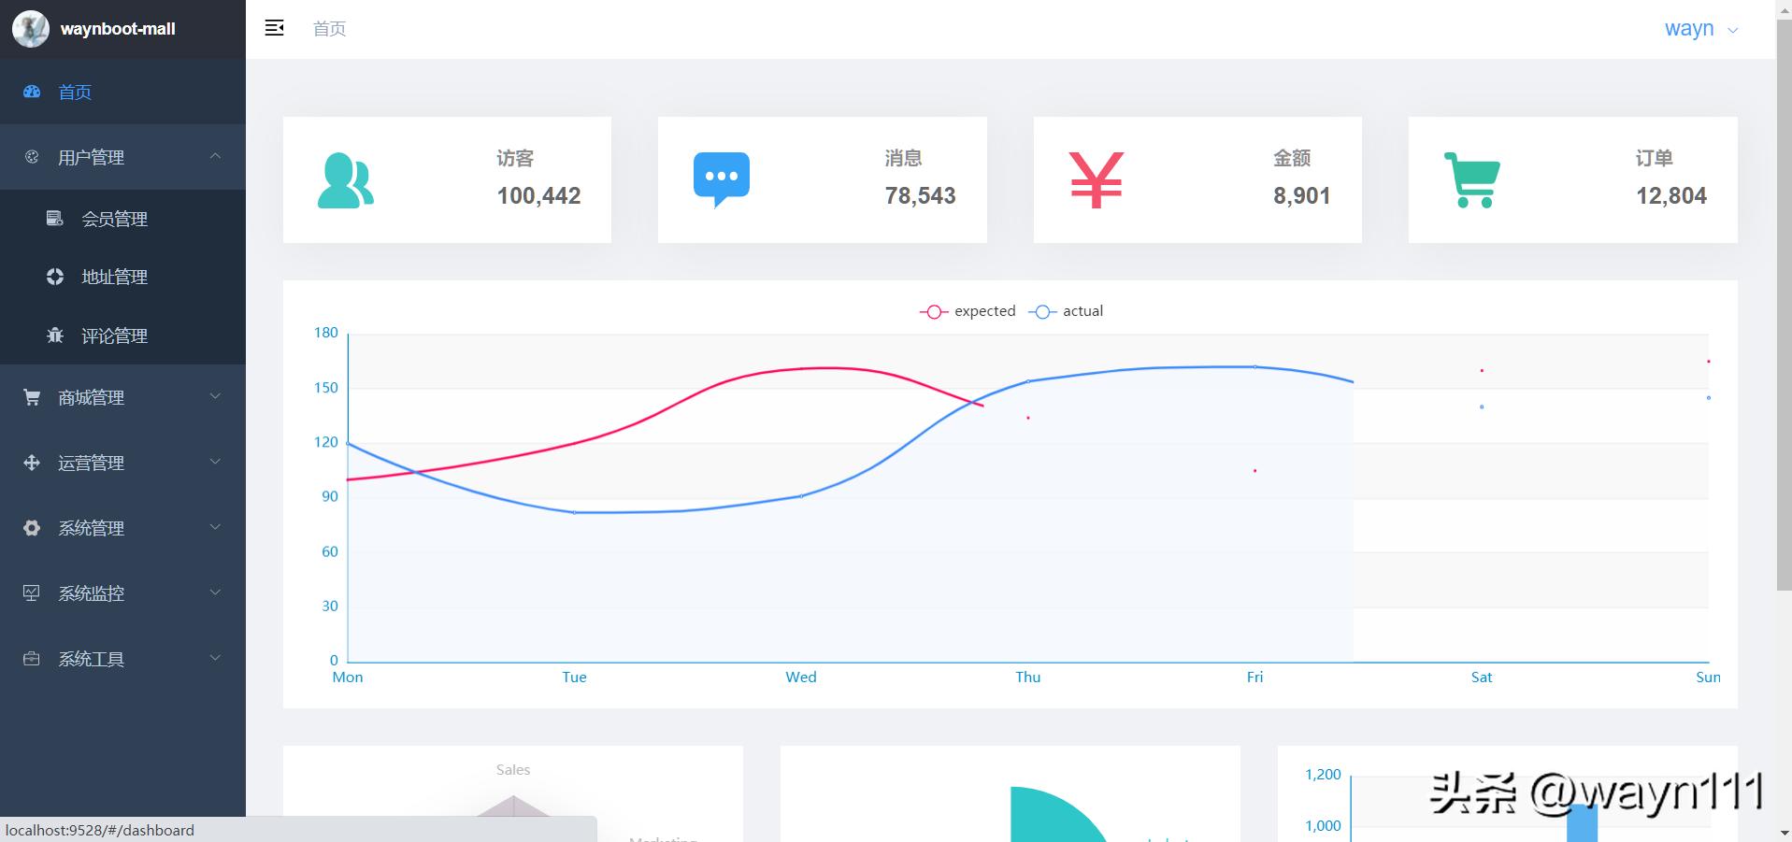Click the 120 value on y-axis
Viewport: 1792px width, 842px height.
click(x=326, y=442)
